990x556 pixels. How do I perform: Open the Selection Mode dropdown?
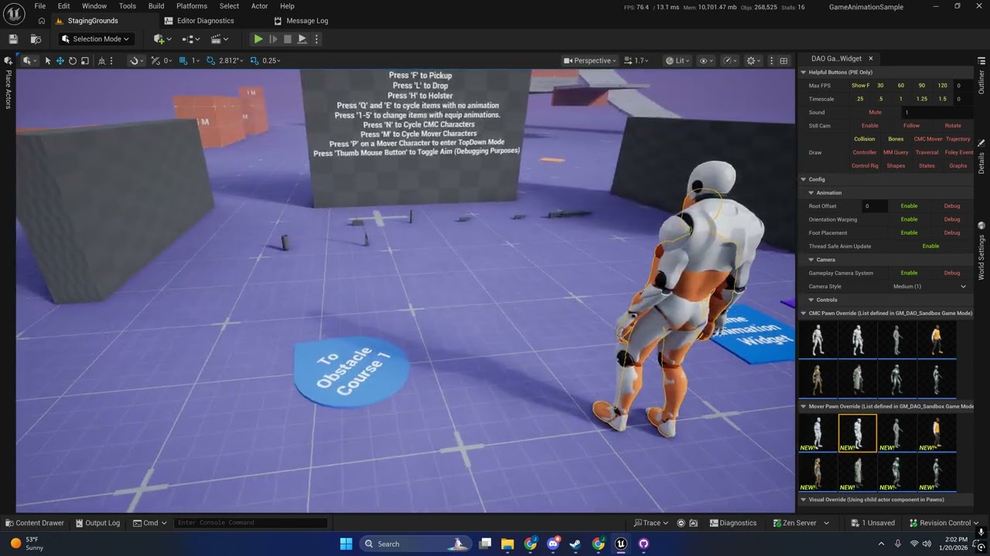[x=96, y=39]
